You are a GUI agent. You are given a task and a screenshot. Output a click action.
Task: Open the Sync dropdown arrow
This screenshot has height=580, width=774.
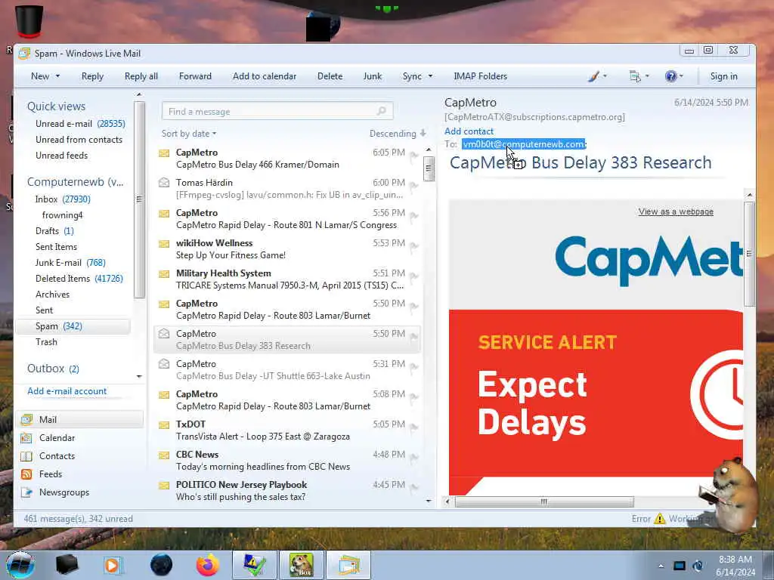430,76
